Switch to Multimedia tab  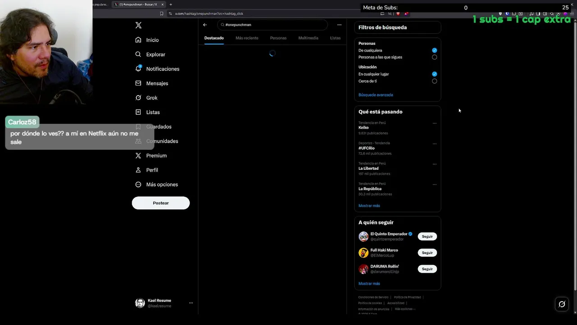coord(308,38)
